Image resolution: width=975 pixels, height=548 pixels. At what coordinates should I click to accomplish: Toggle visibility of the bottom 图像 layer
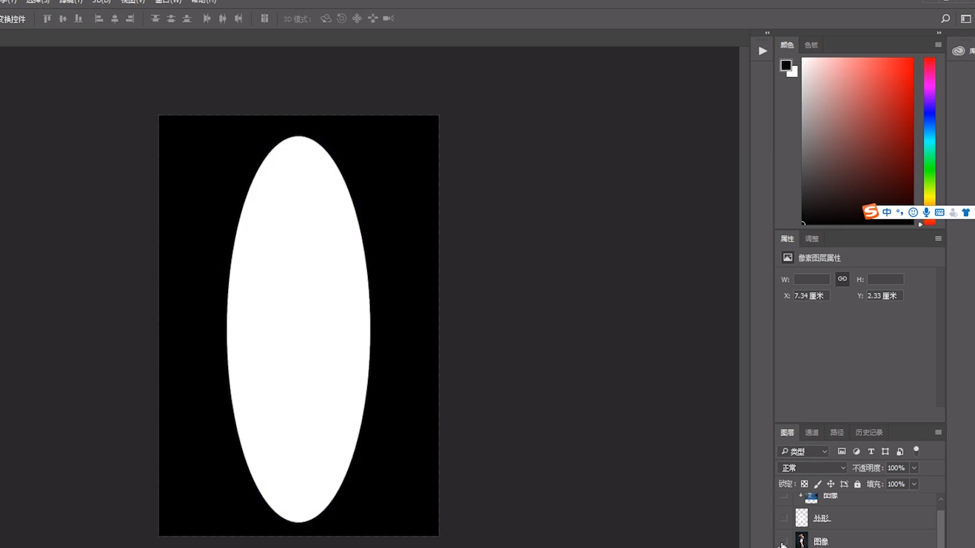coord(783,541)
